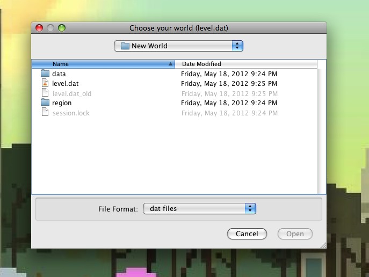Click the region folder icon
This screenshot has width=369, height=277.
(x=45, y=103)
